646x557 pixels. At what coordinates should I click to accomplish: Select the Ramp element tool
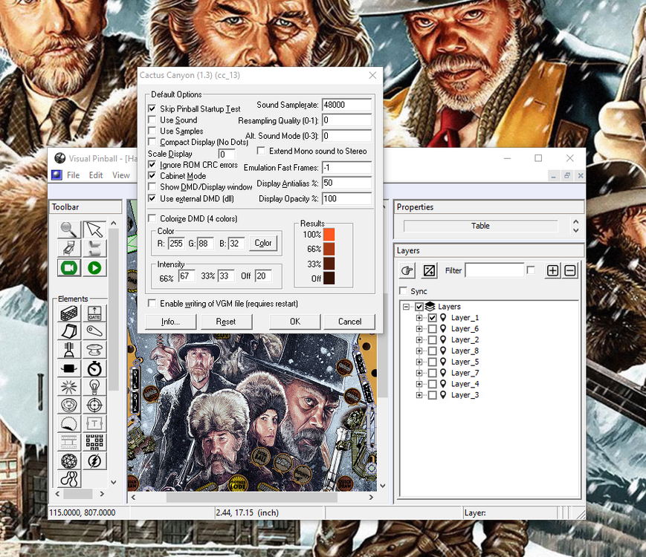pyautogui.click(x=69, y=331)
